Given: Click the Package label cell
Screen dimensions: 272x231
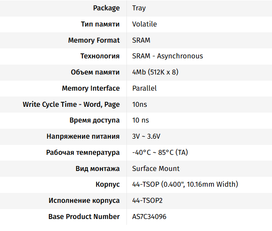Looking at the screenshot, I should 106,8.
